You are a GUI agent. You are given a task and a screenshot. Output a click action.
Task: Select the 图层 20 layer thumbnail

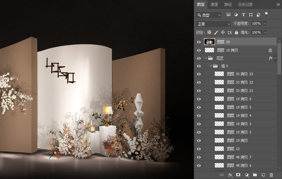coord(209,42)
